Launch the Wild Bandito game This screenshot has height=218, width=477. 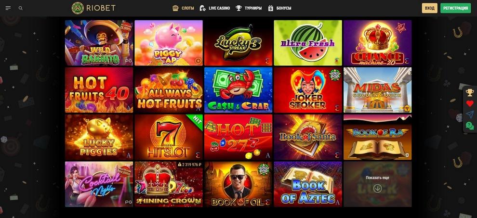pos(99,43)
